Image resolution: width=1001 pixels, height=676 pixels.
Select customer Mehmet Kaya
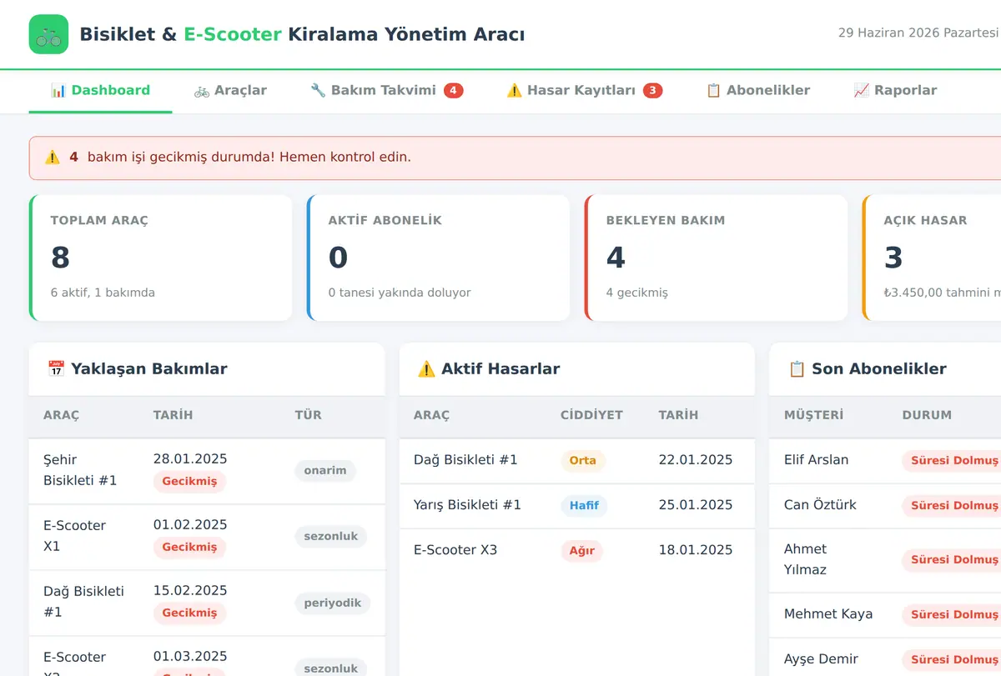[828, 614]
